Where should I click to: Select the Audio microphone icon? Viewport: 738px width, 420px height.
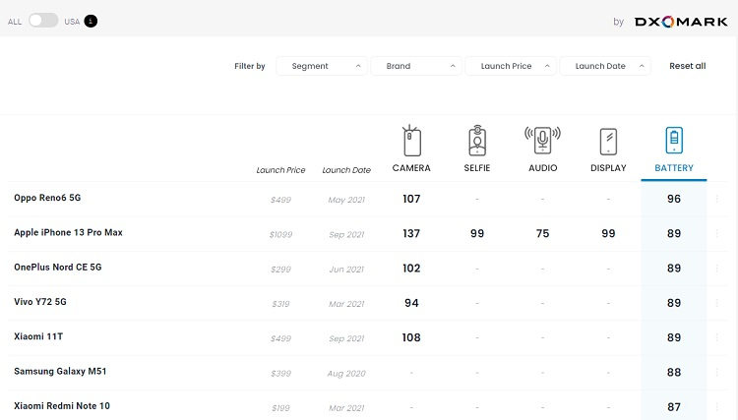click(542, 142)
